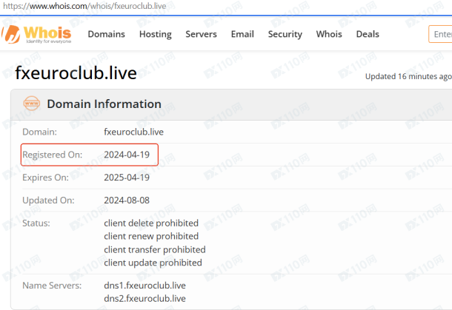Click the Domain field value fxeuroclub.live

134,132
